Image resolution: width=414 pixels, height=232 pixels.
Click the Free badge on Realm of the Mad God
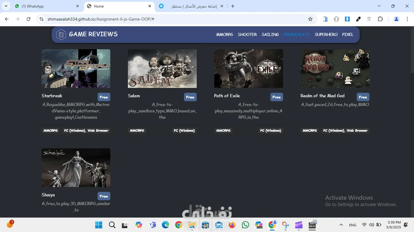click(363, 97)
